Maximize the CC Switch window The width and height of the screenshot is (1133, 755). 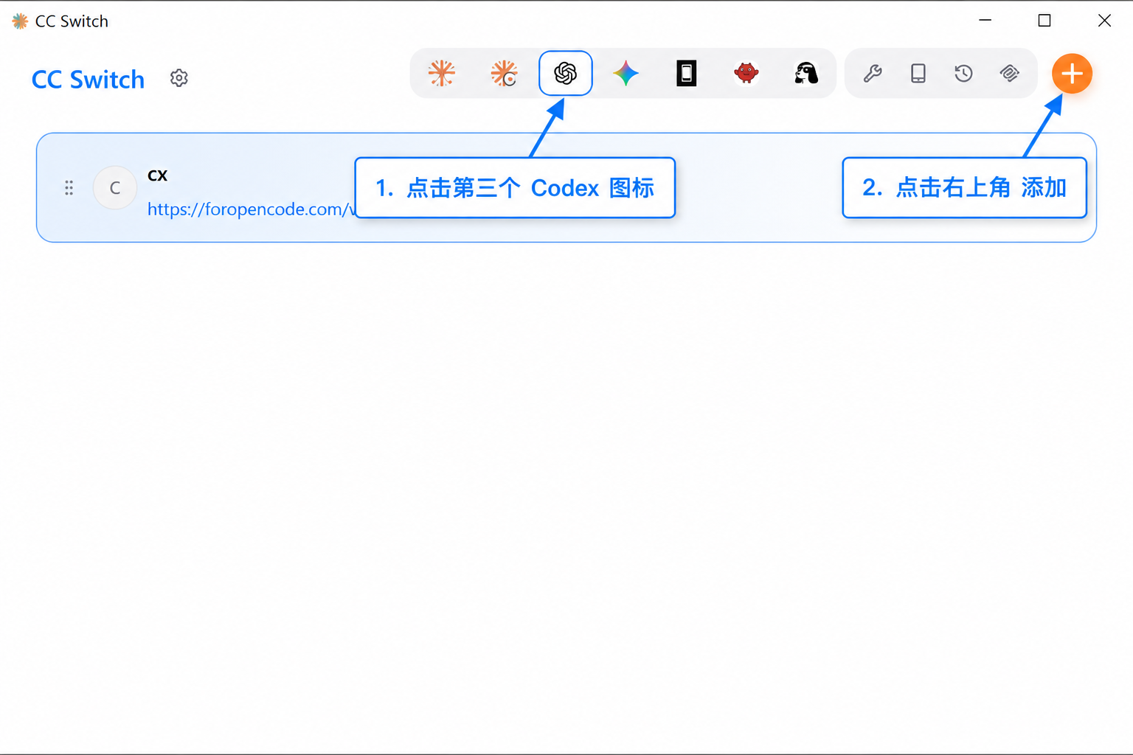coord(1044,21)
